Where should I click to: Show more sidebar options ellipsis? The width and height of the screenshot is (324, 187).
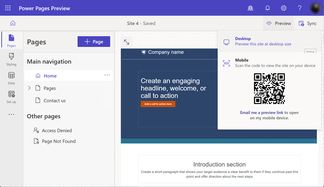point(12,114)
